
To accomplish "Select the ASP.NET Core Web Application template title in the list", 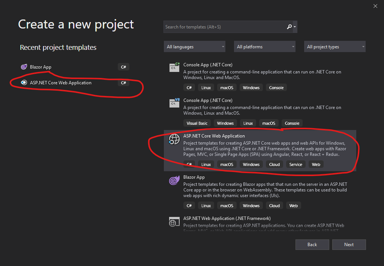I will pyautogui.click(x=214, y=136).
